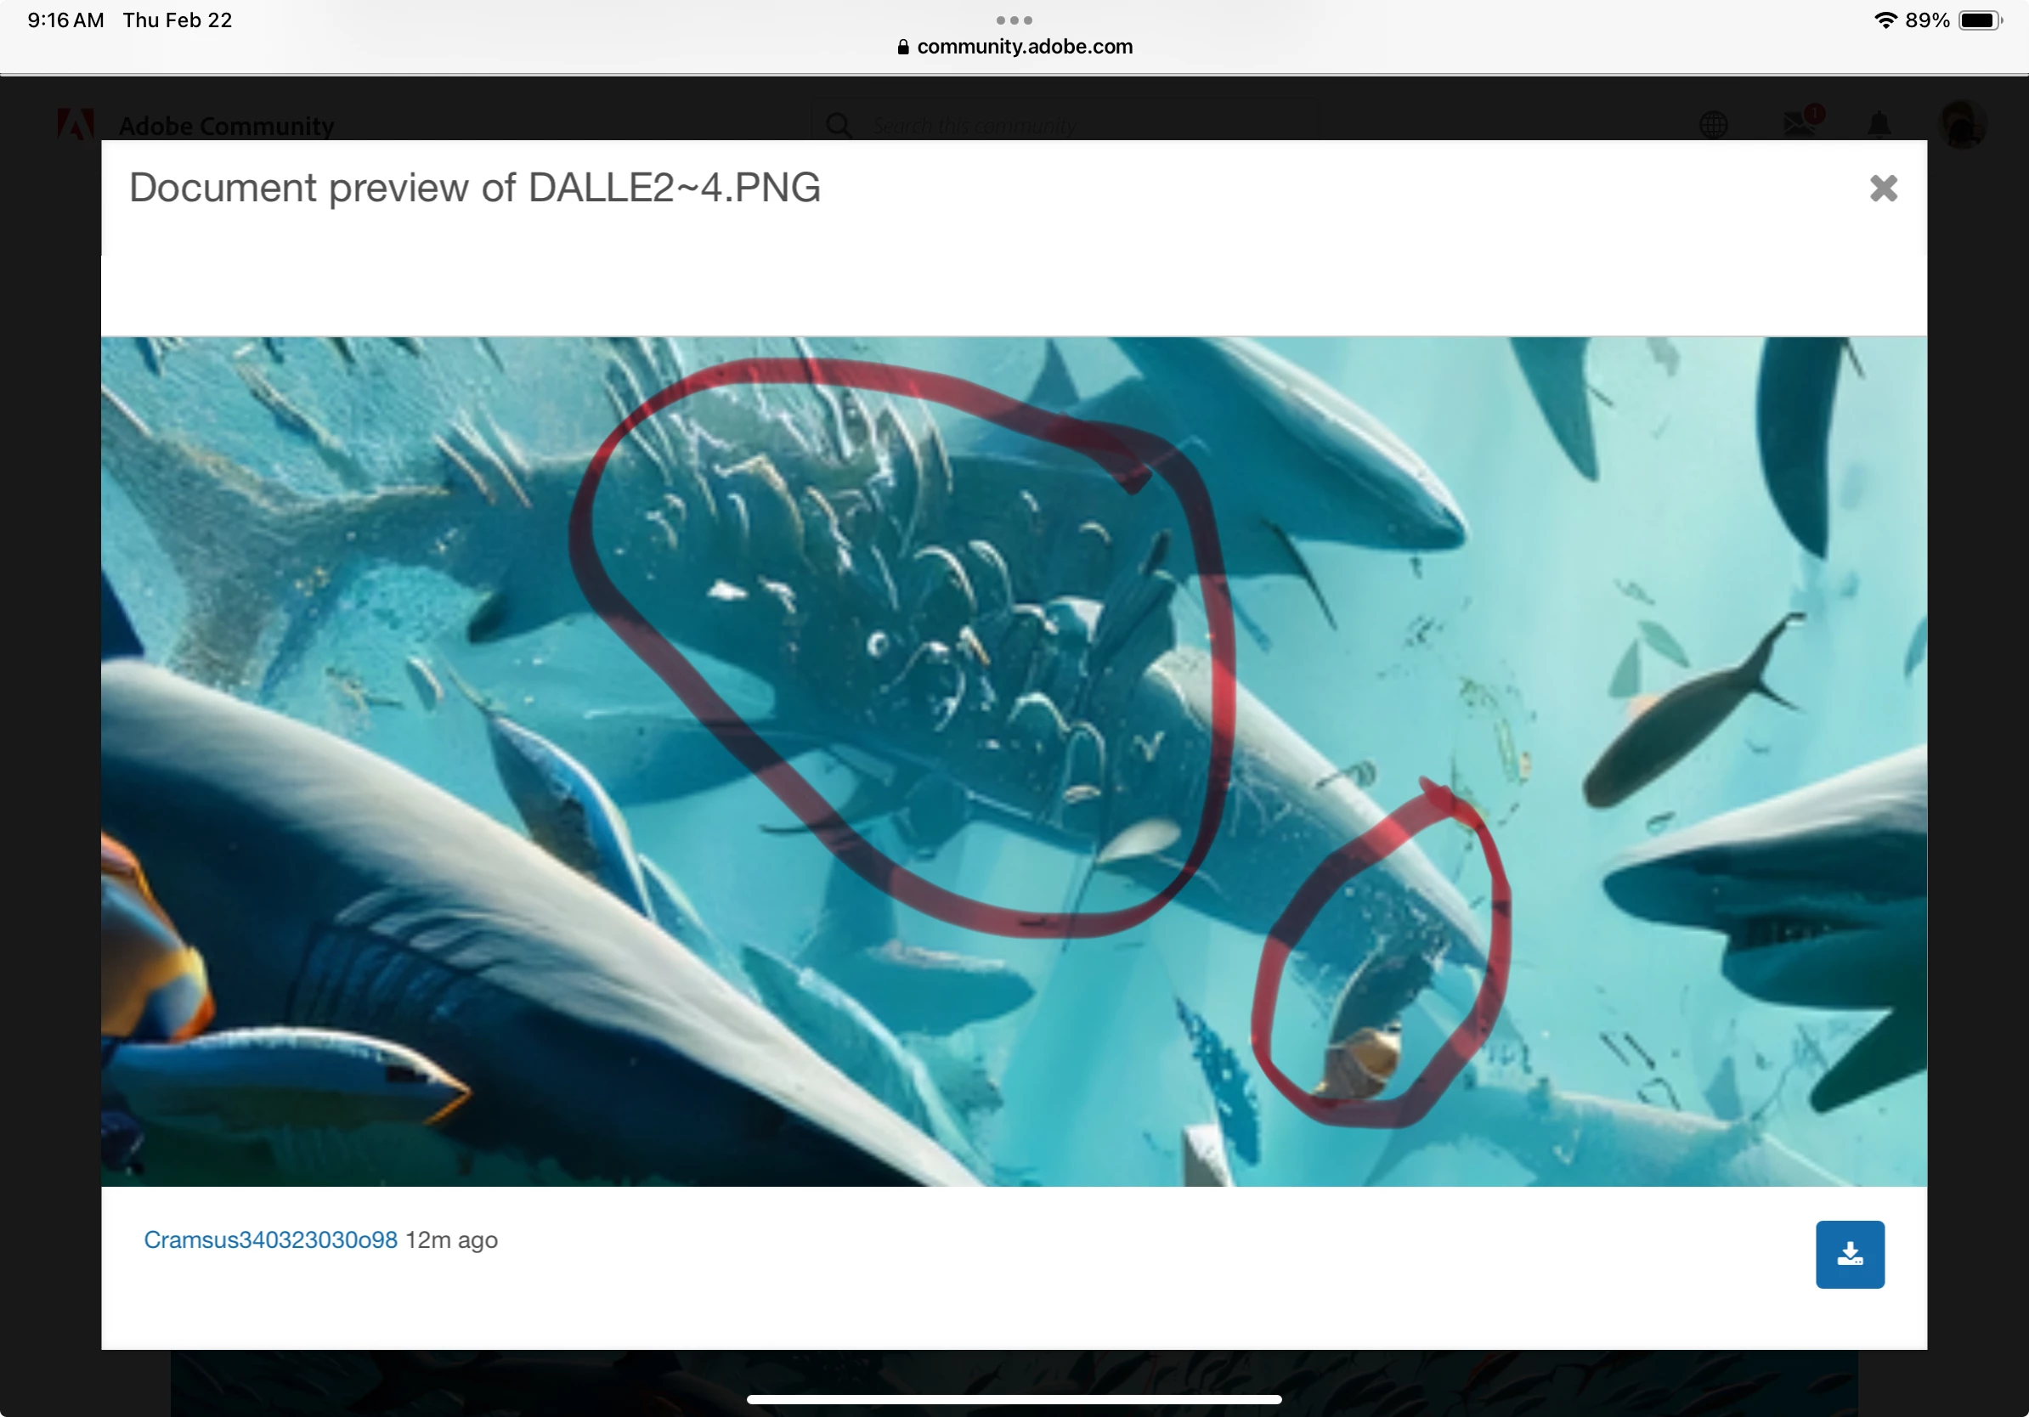
Task: Open the messages envelope icon
Action: point(1800,124)
